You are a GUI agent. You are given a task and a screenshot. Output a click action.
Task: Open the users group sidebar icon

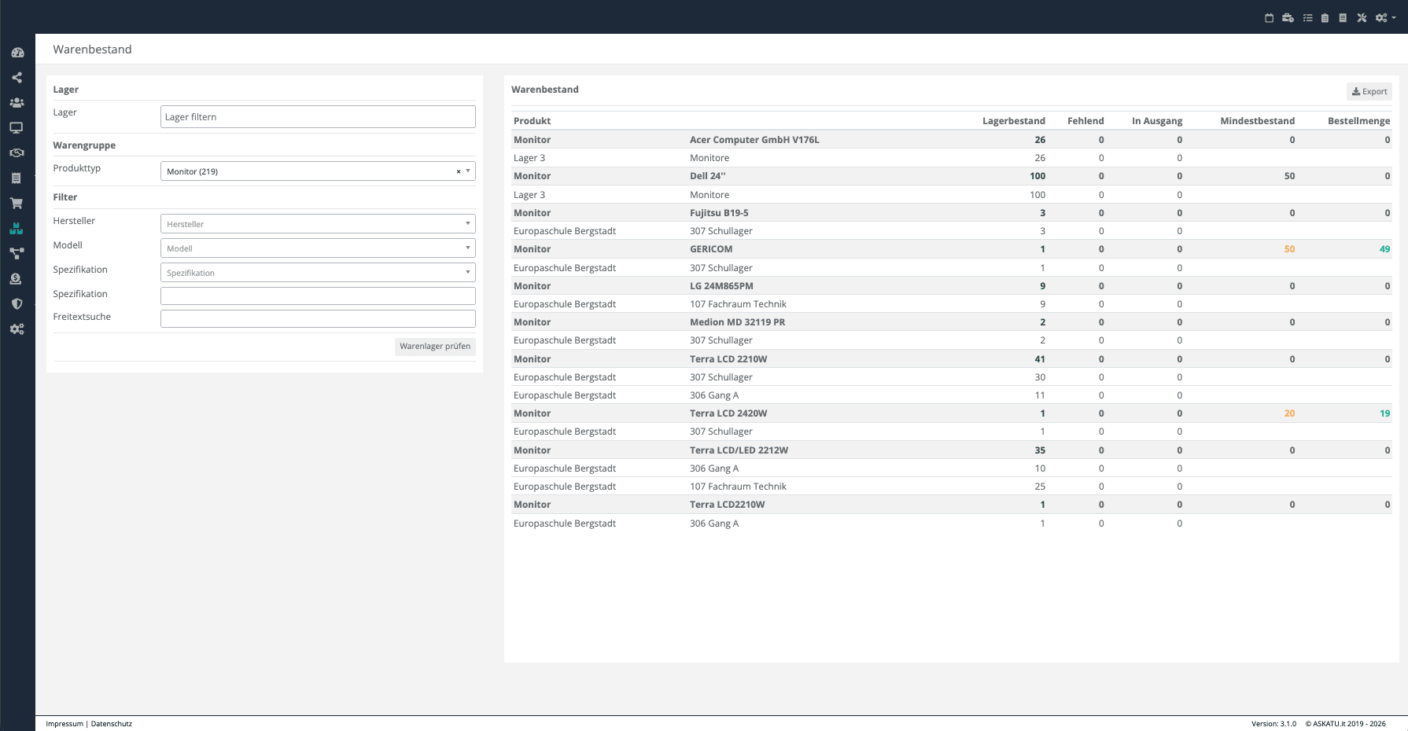[x=17, y=103]
